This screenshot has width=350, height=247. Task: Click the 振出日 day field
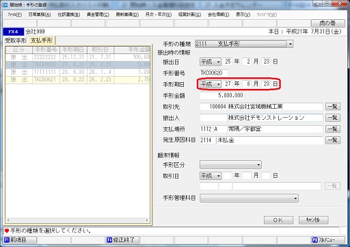tap(266, 62)
